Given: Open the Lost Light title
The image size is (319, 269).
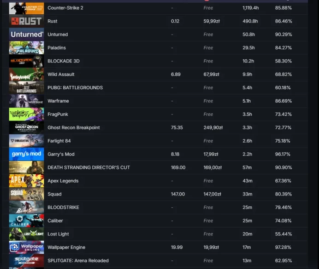Looking at the screenshot, I should (x=58, y=234).
